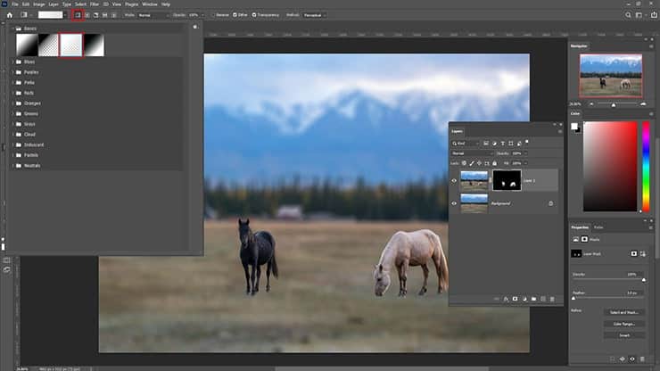This screenshot has height=371, width=660.
Task: Click the Color Range button
Action: click(624, 324)
